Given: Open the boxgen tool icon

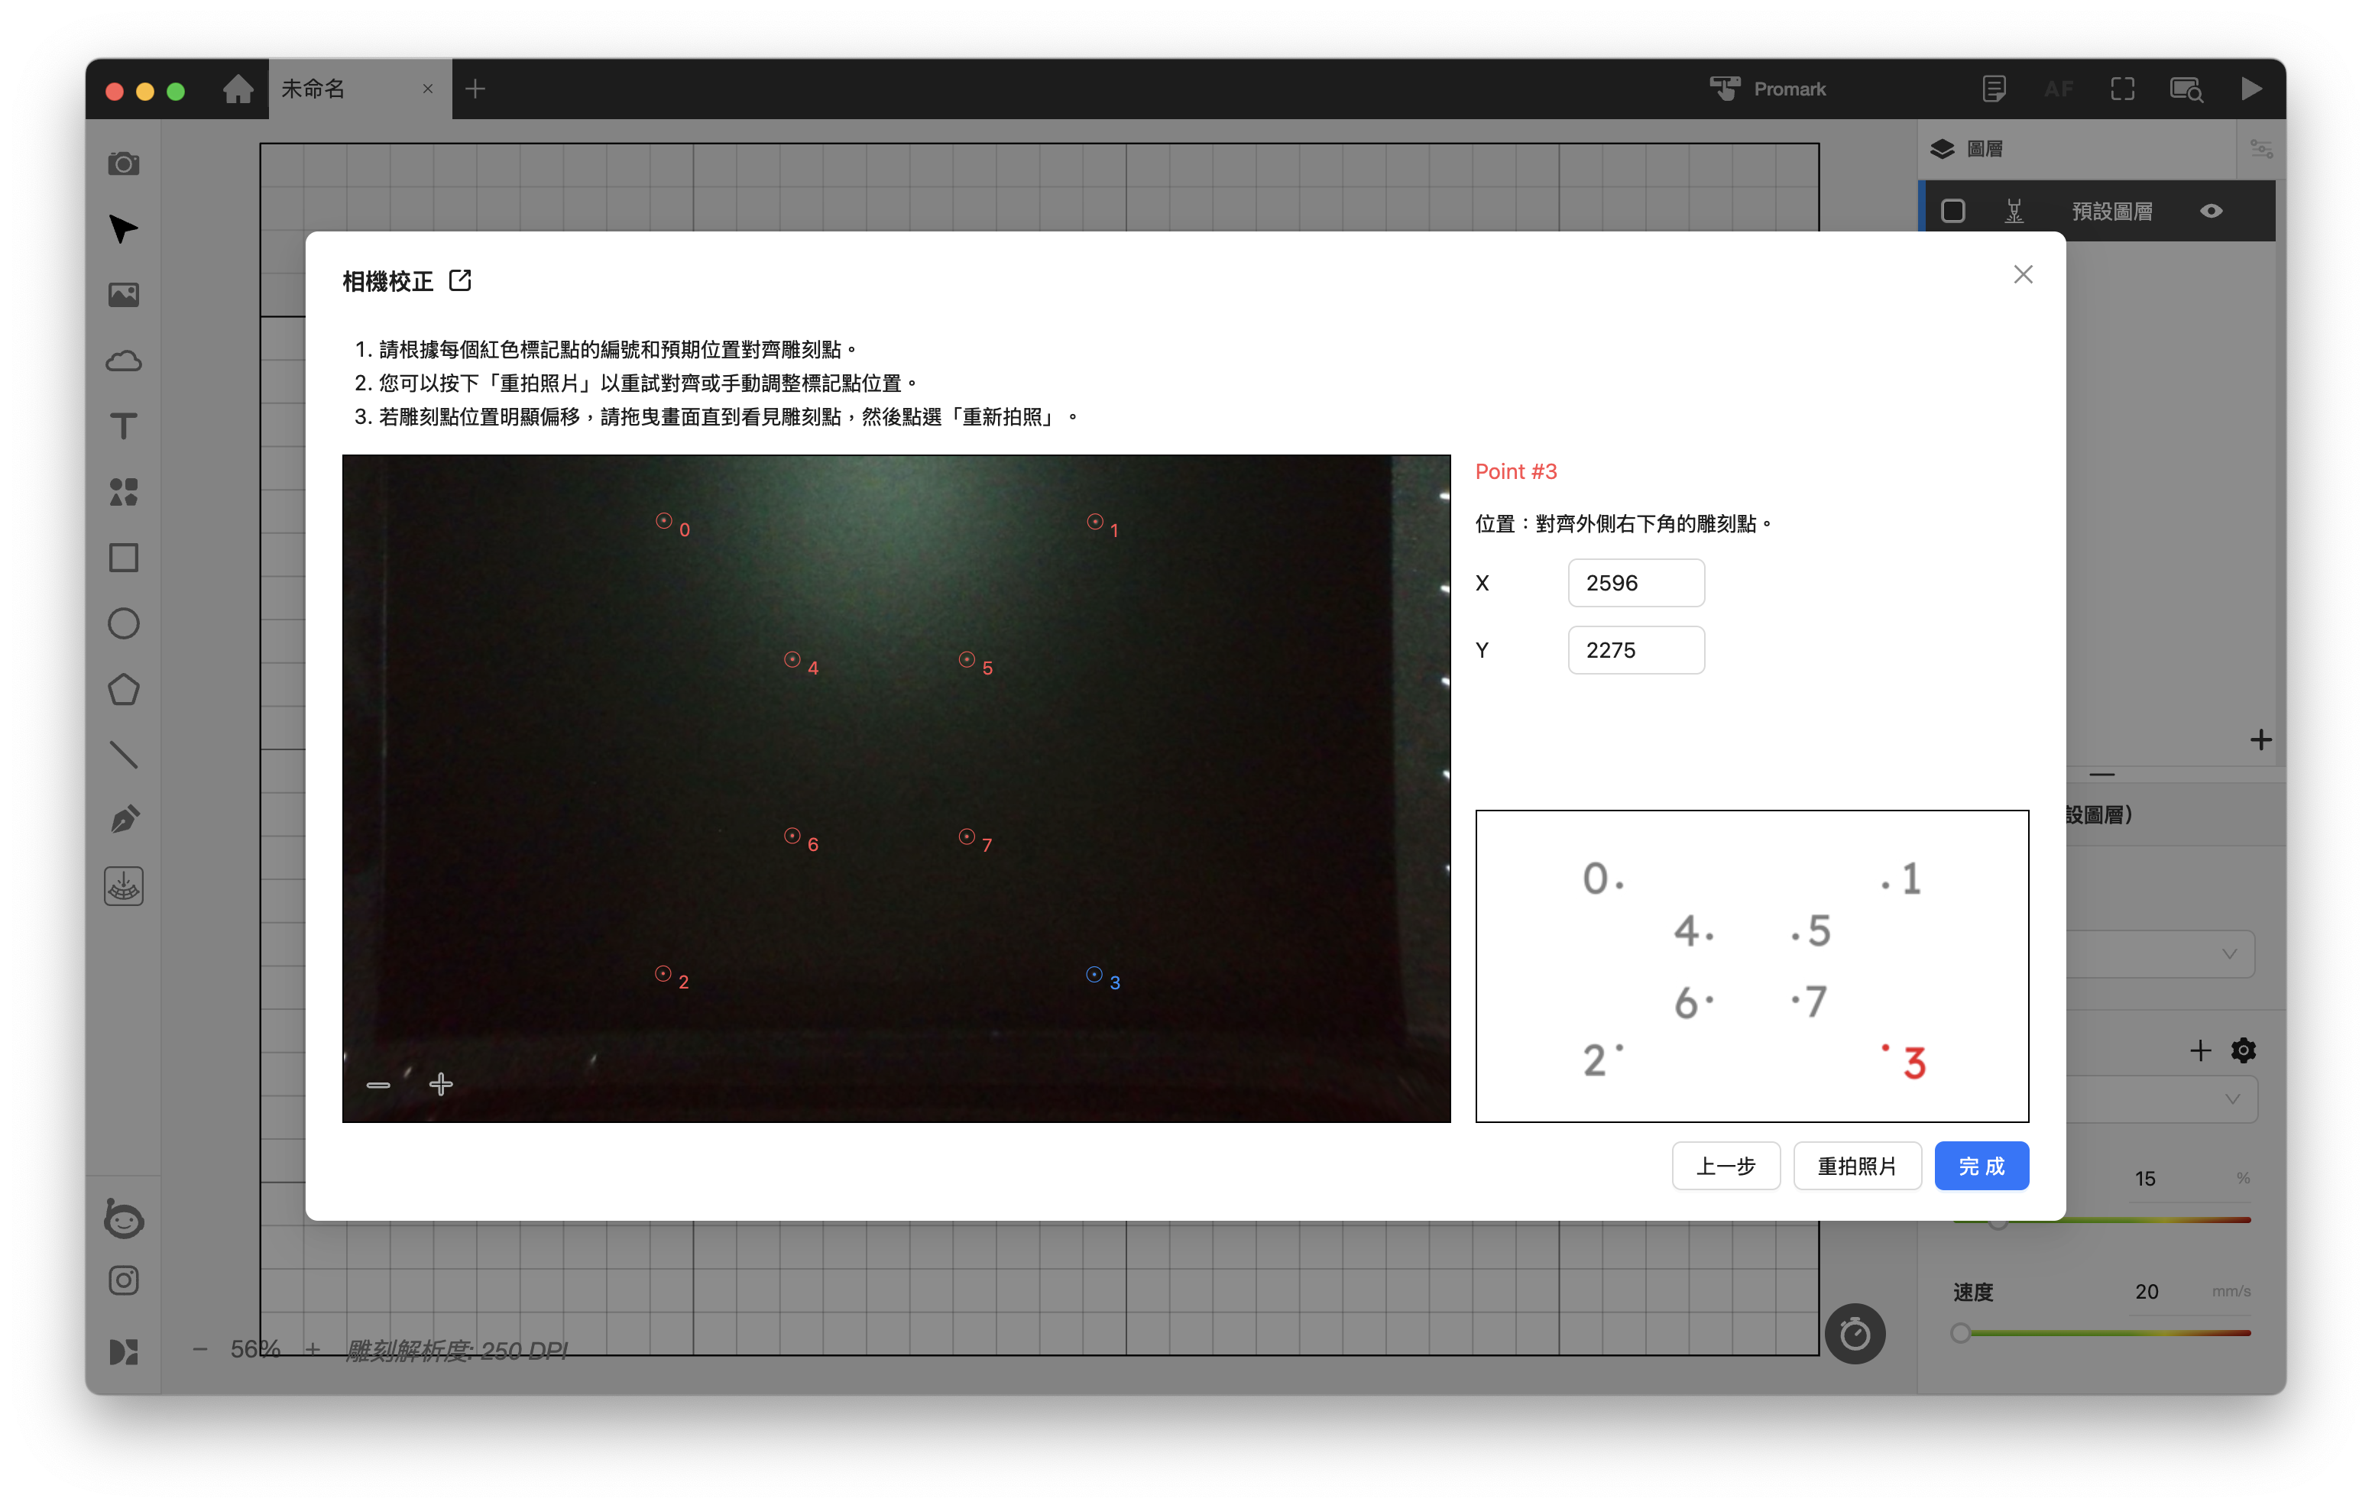Looking at the screenshot, I should coord(123,886).
